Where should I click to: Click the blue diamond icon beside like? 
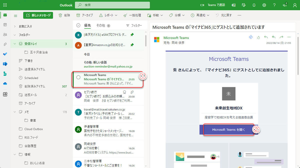pyautogui.click(x=251, y=37)
